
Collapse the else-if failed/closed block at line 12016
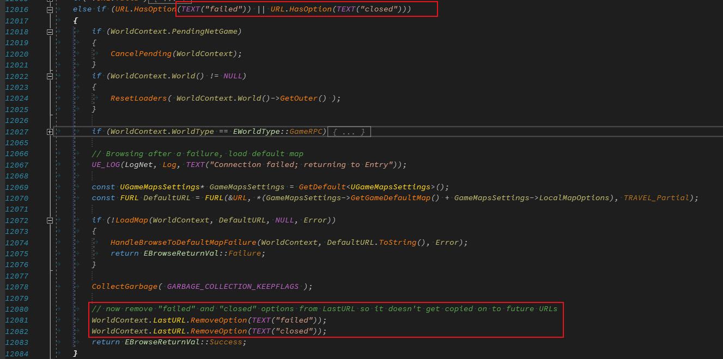pos(50,9)
